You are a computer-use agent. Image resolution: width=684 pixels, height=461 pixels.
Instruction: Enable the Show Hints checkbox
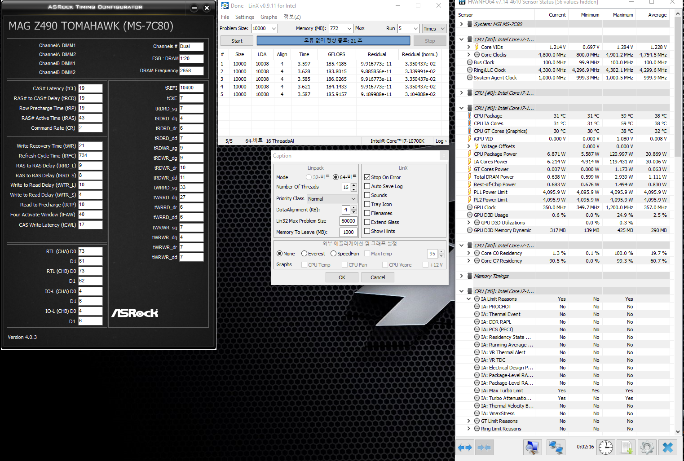(367, 231)
